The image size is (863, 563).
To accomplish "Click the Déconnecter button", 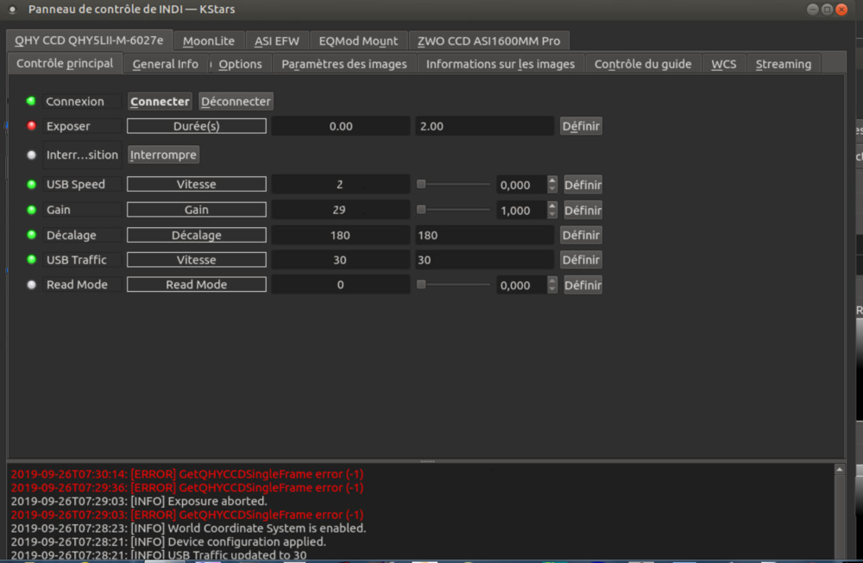I will click(236, 101).
